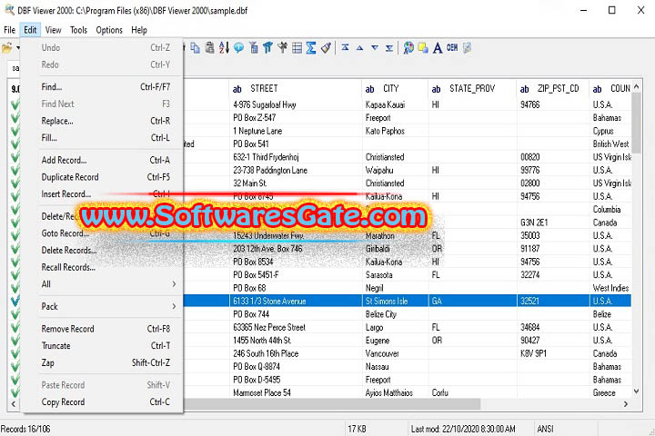
Task: Click the Copy icon in the toolbar
Action: tap(195, 48)
